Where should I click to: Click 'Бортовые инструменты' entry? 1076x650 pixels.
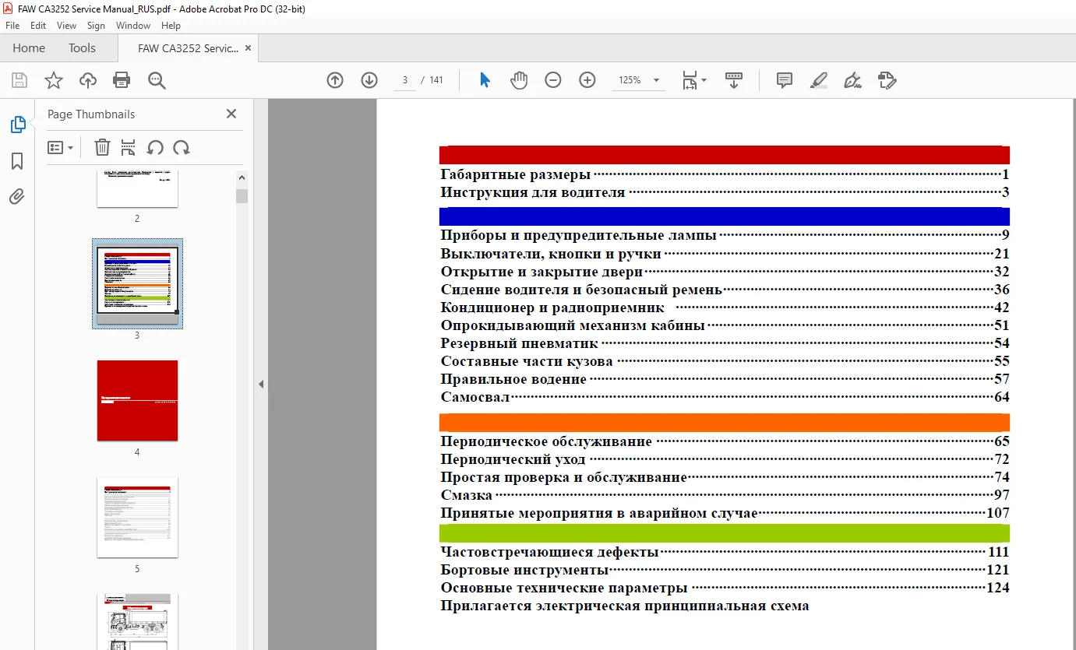pyautogui.click(x=524, y=570)
